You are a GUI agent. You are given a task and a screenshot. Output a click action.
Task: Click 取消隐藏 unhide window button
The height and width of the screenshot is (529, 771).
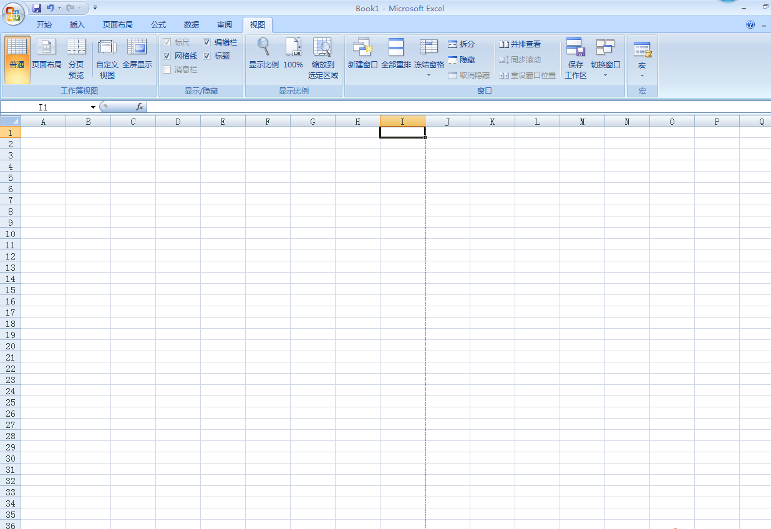point(469,75)
